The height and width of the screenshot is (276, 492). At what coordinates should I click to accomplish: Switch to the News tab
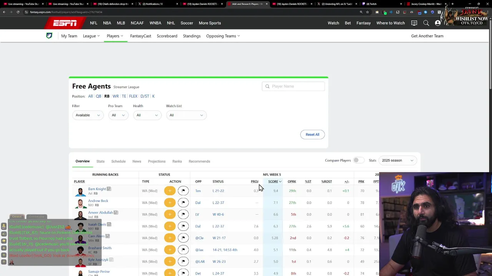(137, 161)
